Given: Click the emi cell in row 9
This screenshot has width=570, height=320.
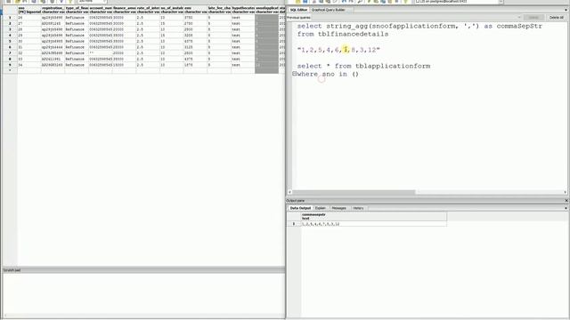Looking at the screenshot, I should click(195, 65).
